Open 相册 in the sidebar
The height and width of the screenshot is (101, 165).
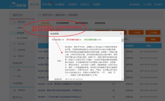point(19,76)
